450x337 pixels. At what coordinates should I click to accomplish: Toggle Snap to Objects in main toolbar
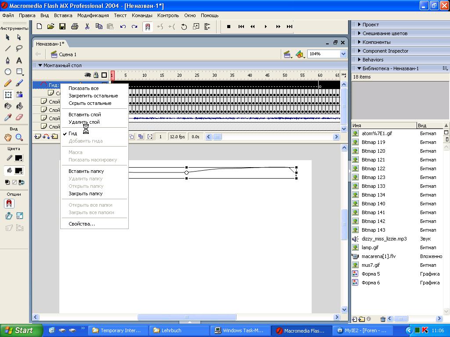tap(148, 27)
